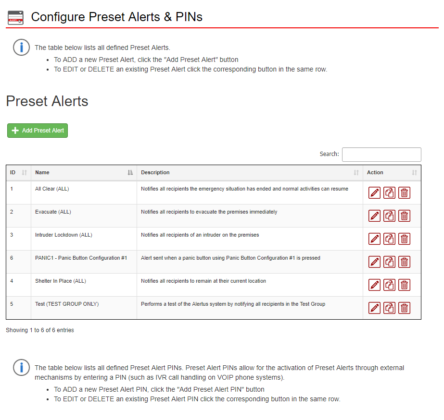The image size is (444, 420).
Task: Sort table by Name column
Action: [x=84, y=173]
